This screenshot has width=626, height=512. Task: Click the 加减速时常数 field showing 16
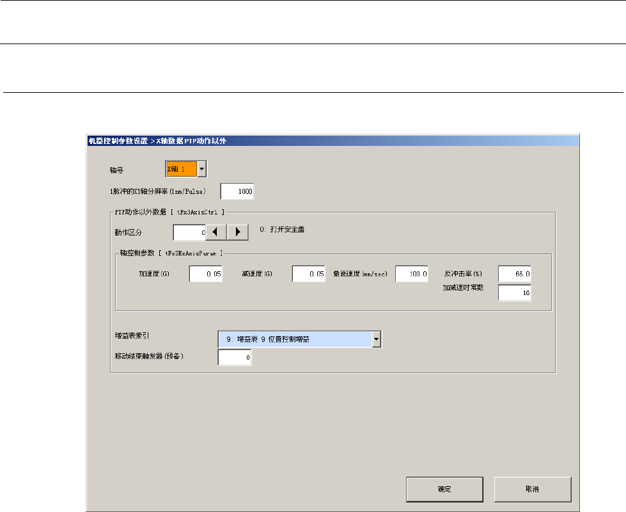tap(515, 292)
